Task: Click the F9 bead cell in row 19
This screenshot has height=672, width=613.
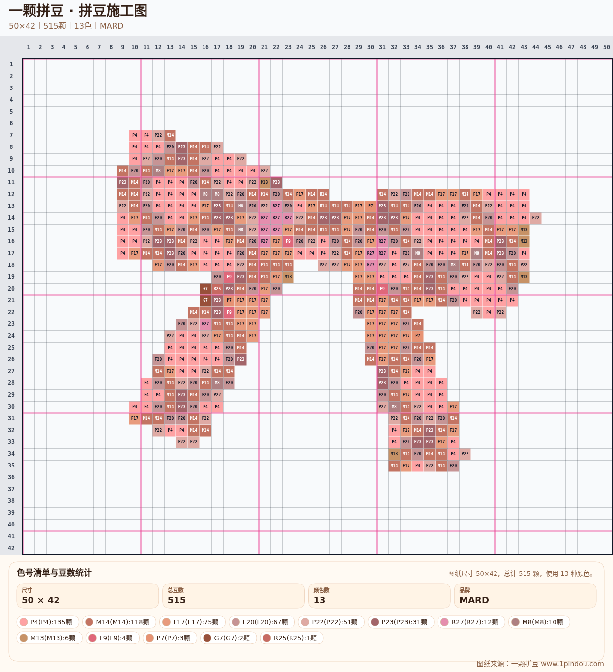Action: (229, 277)
